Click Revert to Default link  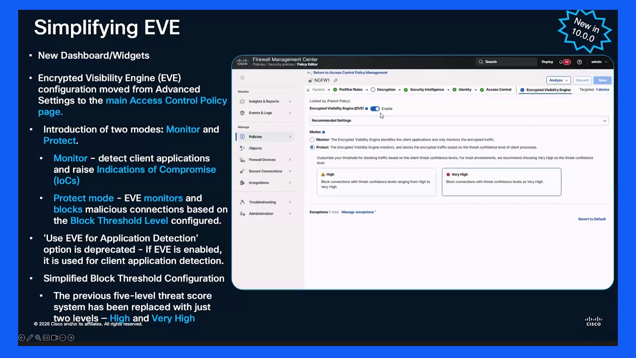pos(592,219)
